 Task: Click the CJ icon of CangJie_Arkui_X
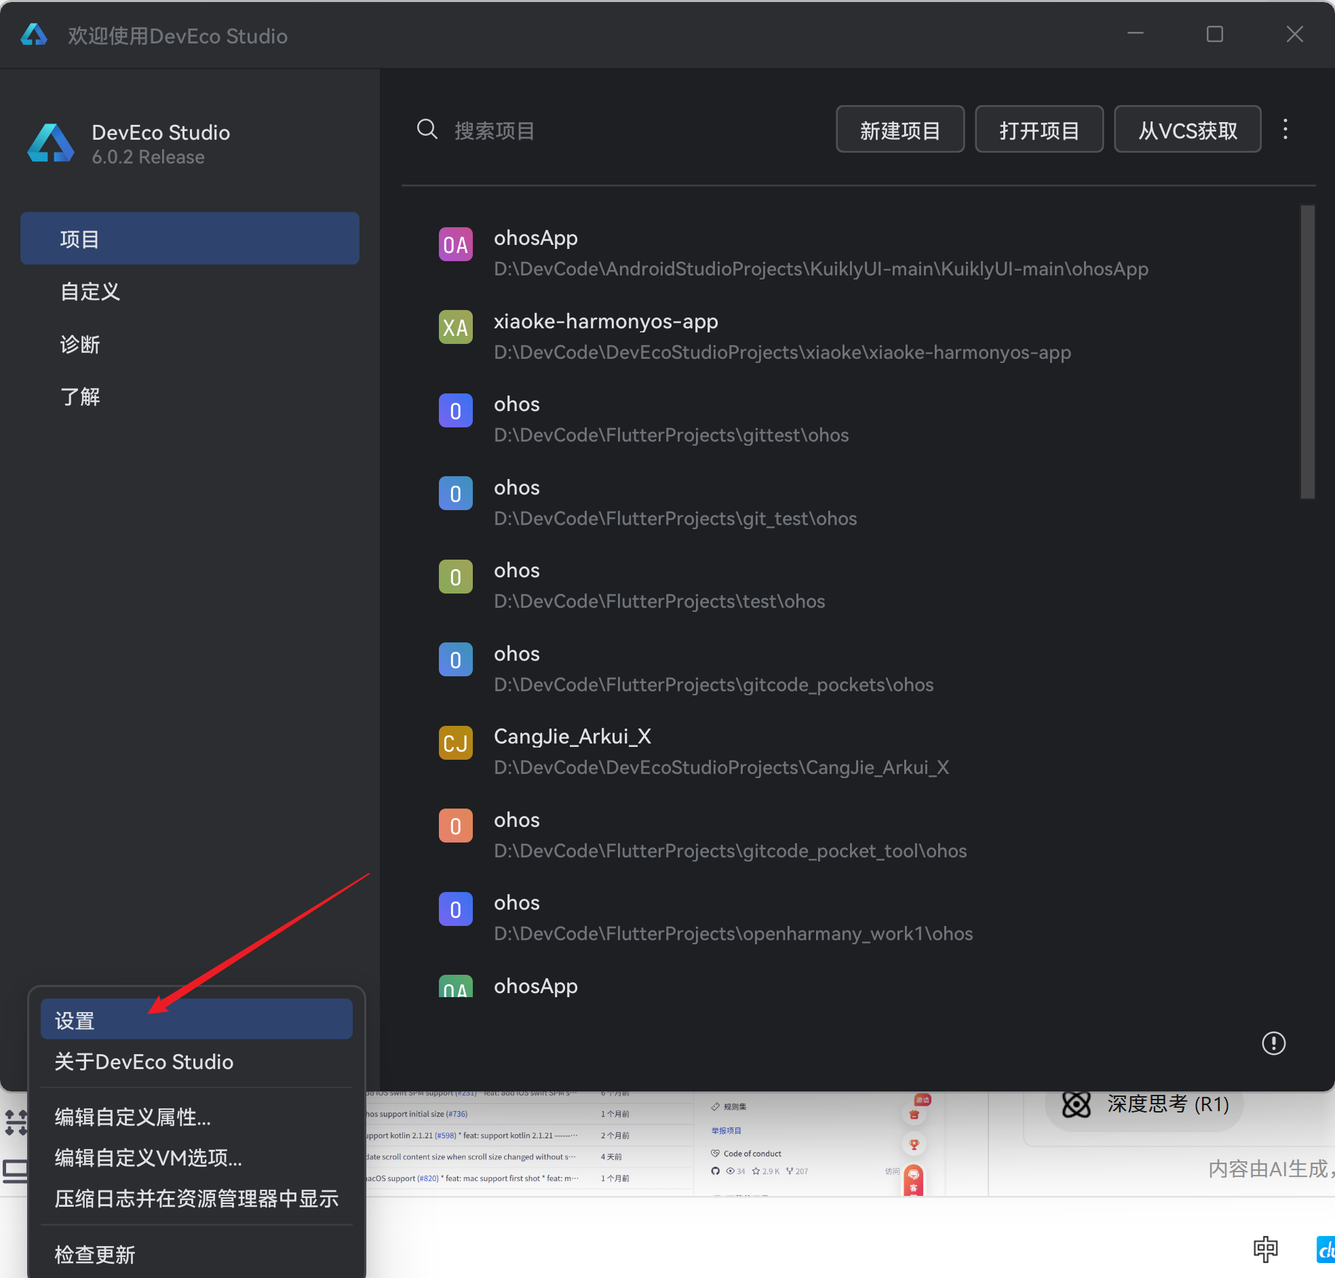(455, 743)
